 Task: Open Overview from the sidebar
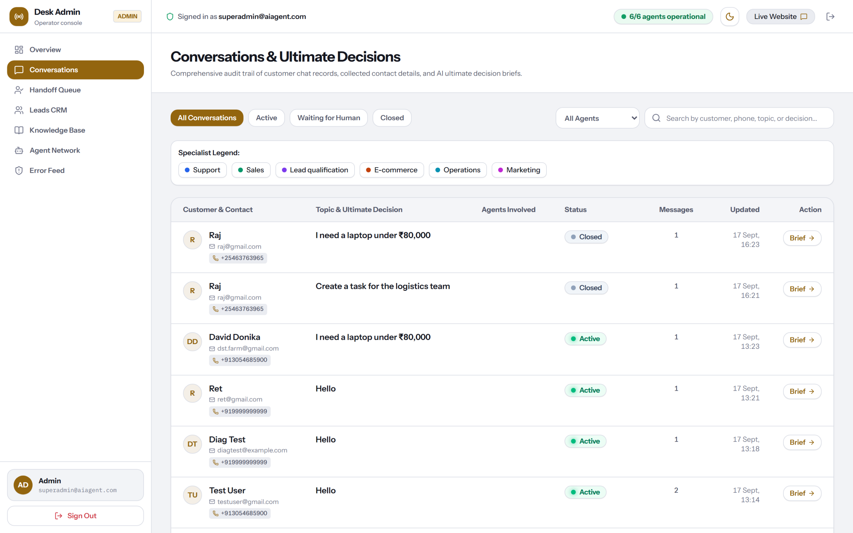75,50
